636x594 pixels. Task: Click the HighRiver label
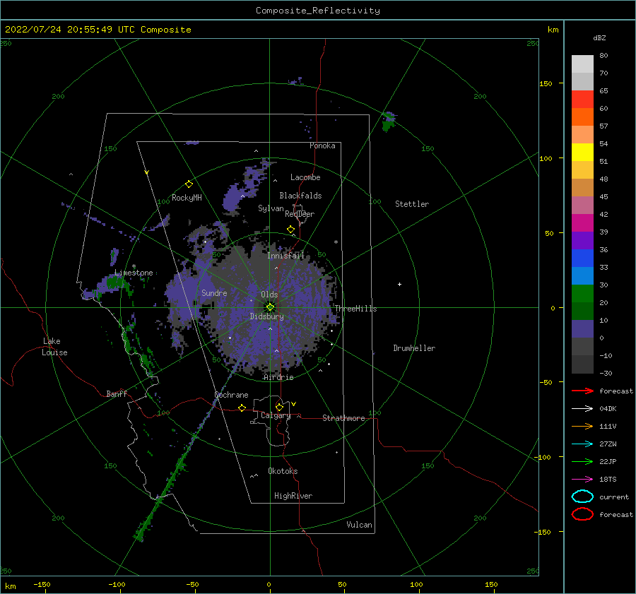tap(293, 496)
